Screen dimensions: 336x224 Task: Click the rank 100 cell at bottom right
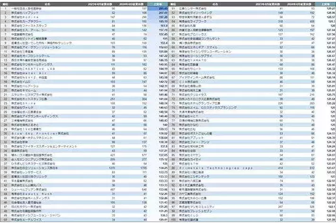pyautogui.click(x=173, y=220)
